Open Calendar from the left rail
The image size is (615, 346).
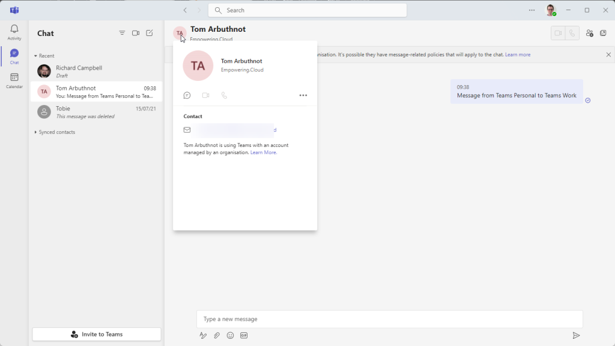pos(14,80)
